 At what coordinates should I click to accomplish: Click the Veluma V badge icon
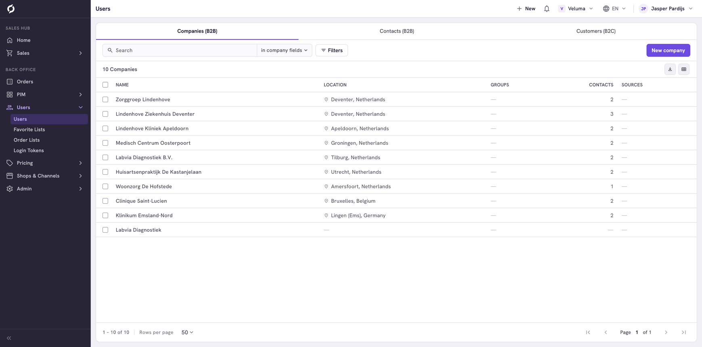coord(562,8)
